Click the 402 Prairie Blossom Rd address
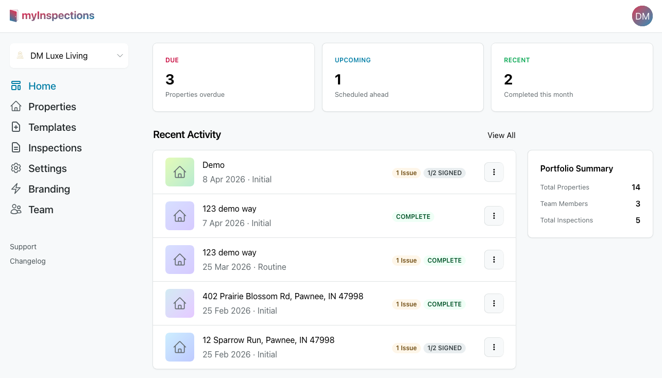The width and height of the screenshot is (662, 378). pos(283,297)
